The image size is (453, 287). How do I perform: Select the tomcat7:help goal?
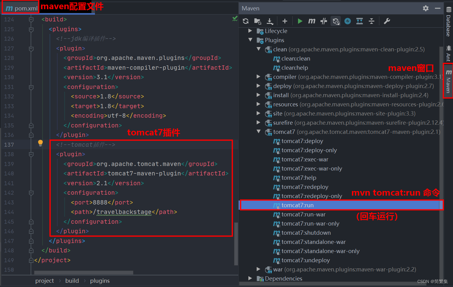pos(299,178)
